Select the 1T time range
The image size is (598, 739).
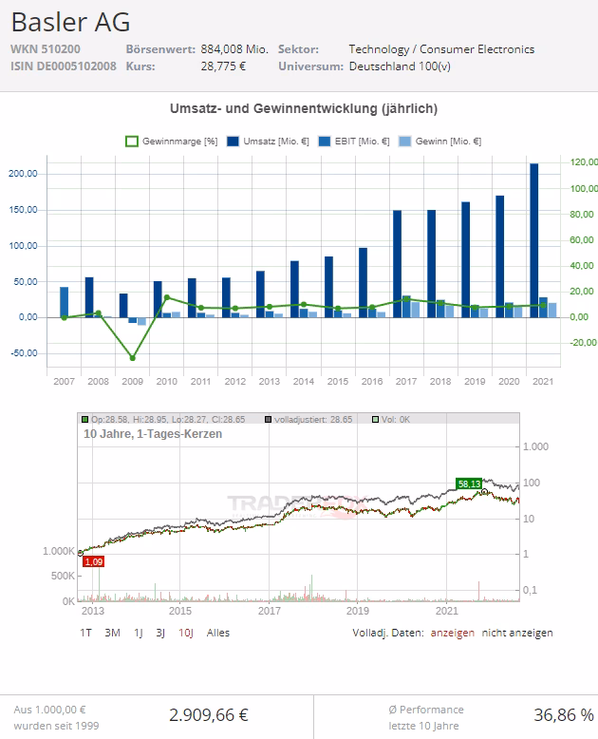[x=87, y=633]
